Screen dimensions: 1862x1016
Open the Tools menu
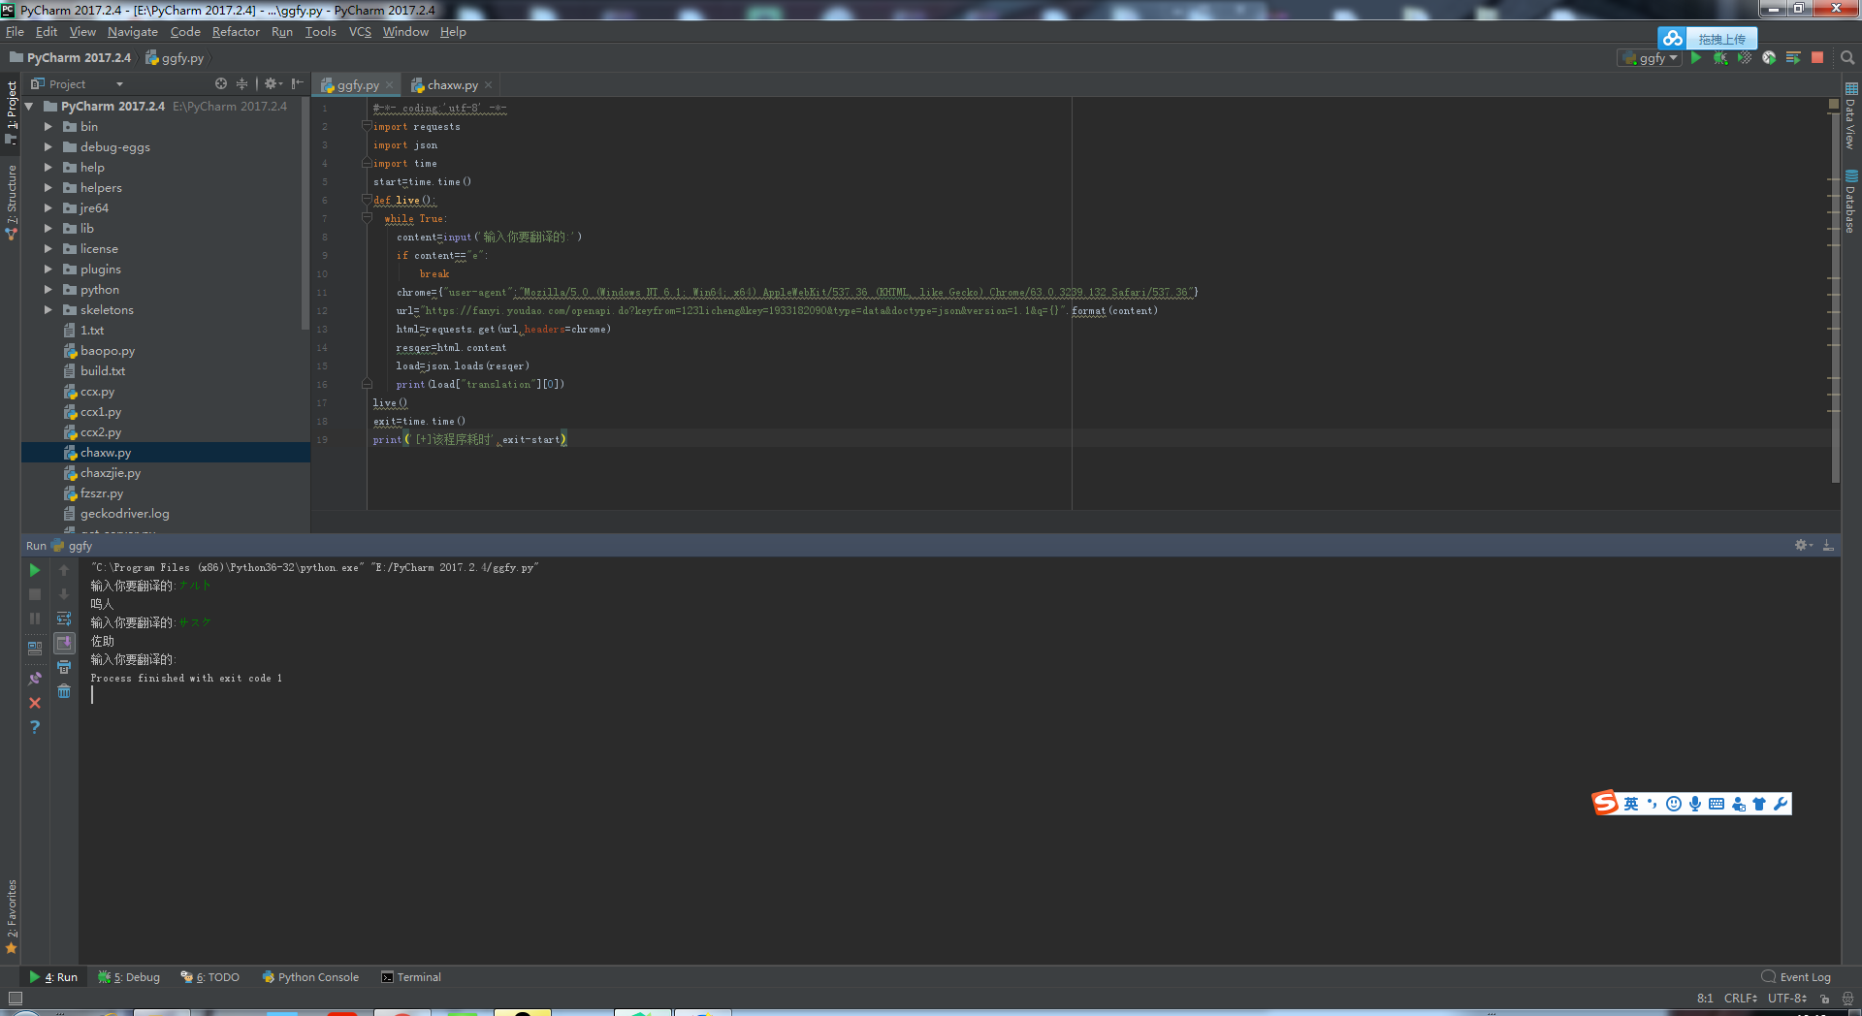click(x=320, y=32)
